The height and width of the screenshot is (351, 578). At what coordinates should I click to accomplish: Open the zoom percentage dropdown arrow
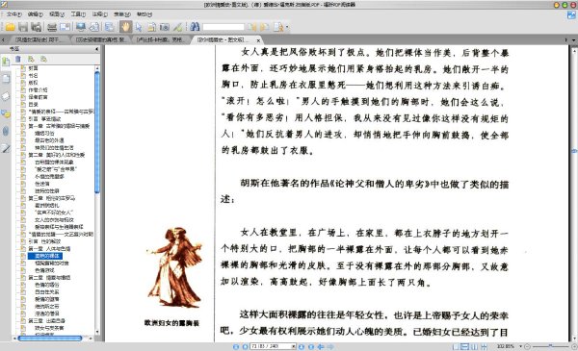coord(520,346)
